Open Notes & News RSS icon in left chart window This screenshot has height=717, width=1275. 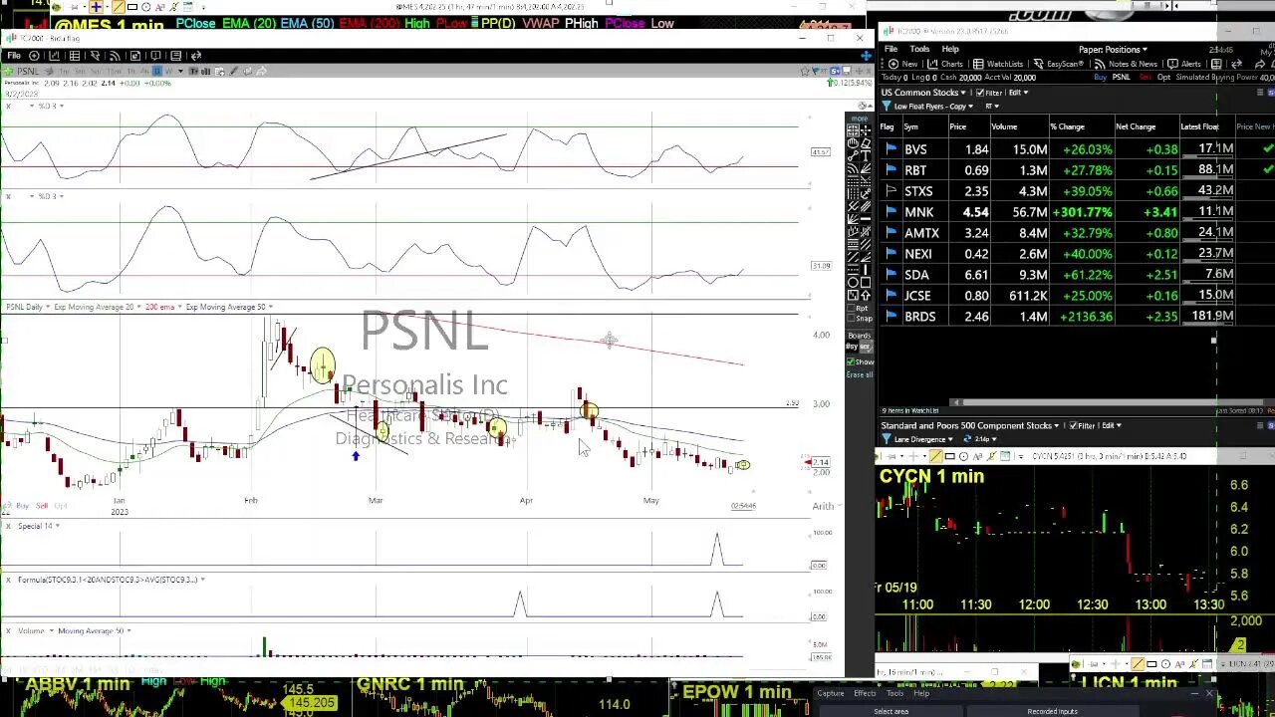(x=115, y=56)
